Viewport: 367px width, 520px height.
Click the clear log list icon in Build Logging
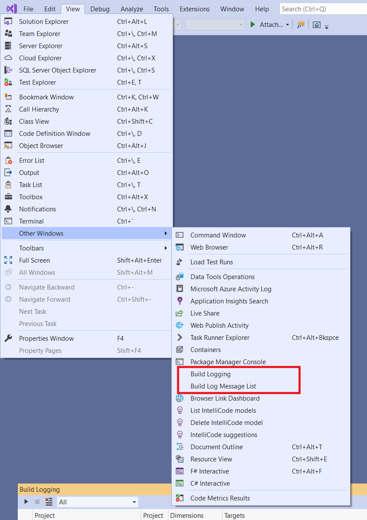click(49, 501)
